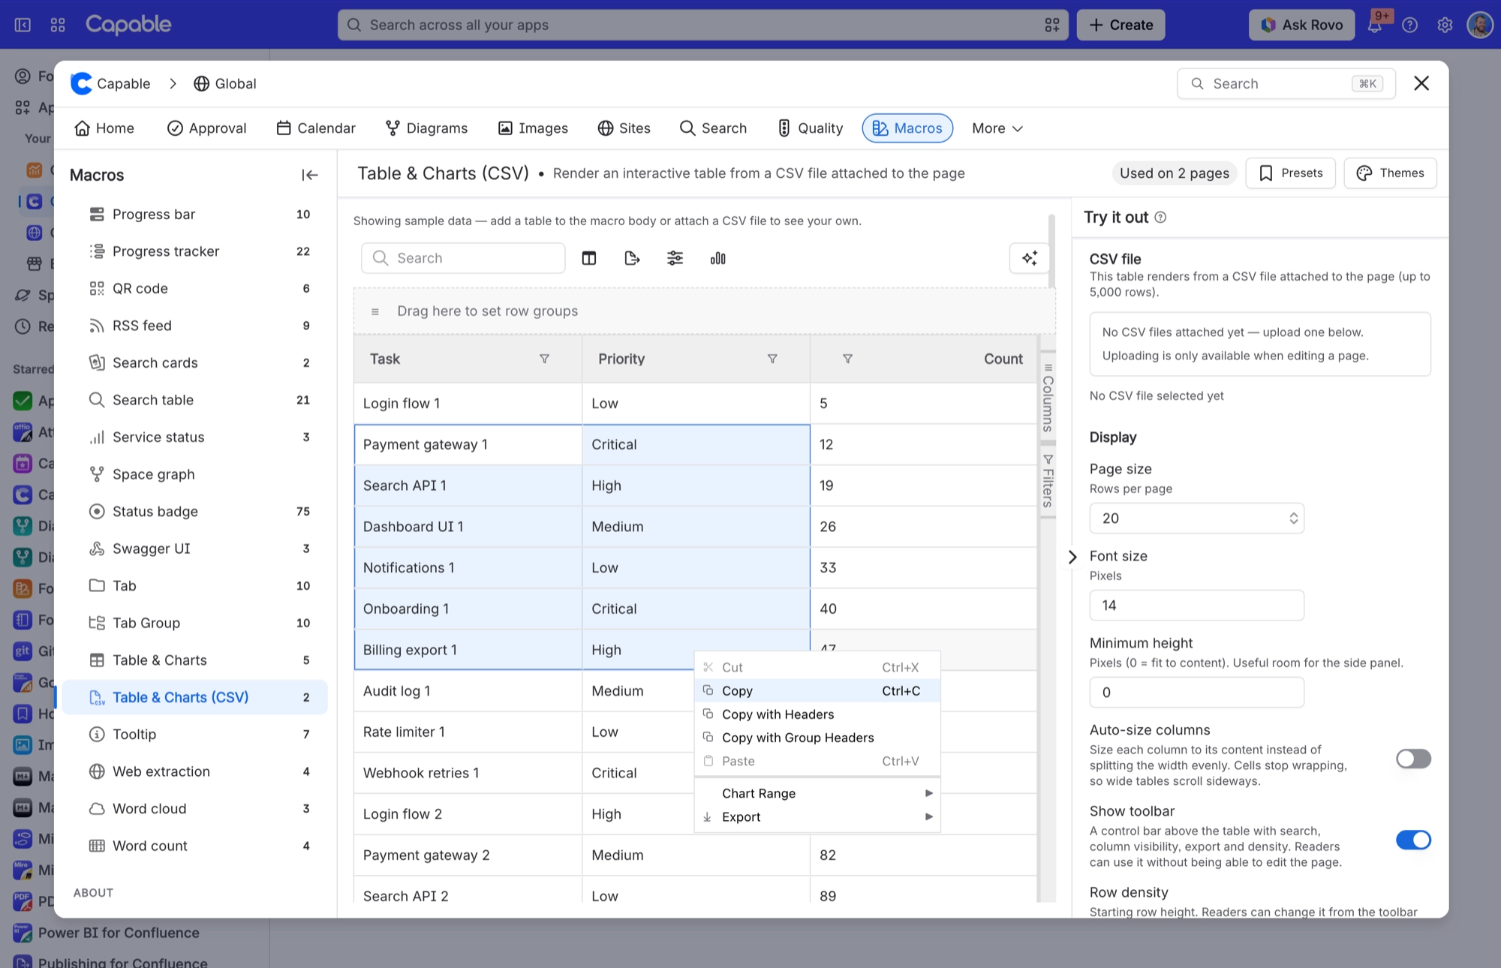1501x968 pixels.
Task: Click the column visibility icon in table toolbar
Action: coord(589,258)
